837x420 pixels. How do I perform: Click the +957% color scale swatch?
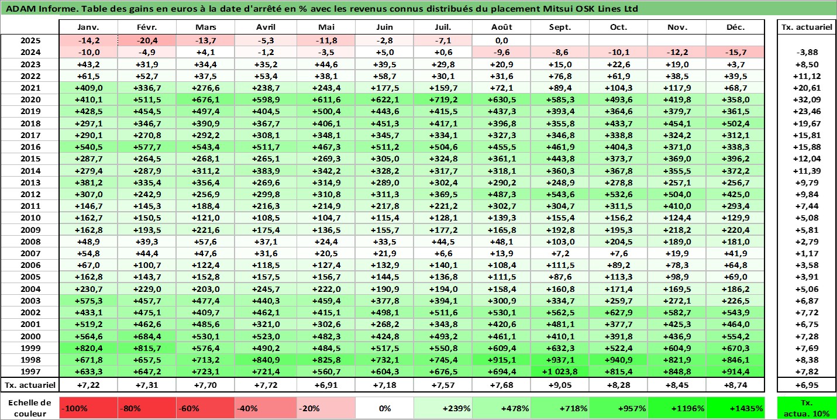pyautogui.click(x=618, y=408)
